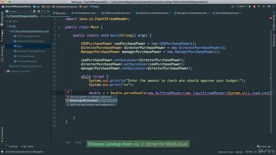The width and height of the screenshot is (276, 155).
Task: Expand External Libraries node
Action: click(x=5, y=71)
